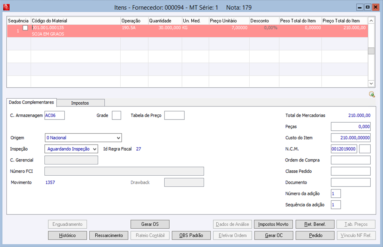Minimize the Itens window
This screenshot has height=247, width=383.
click(x=359, y=7)
